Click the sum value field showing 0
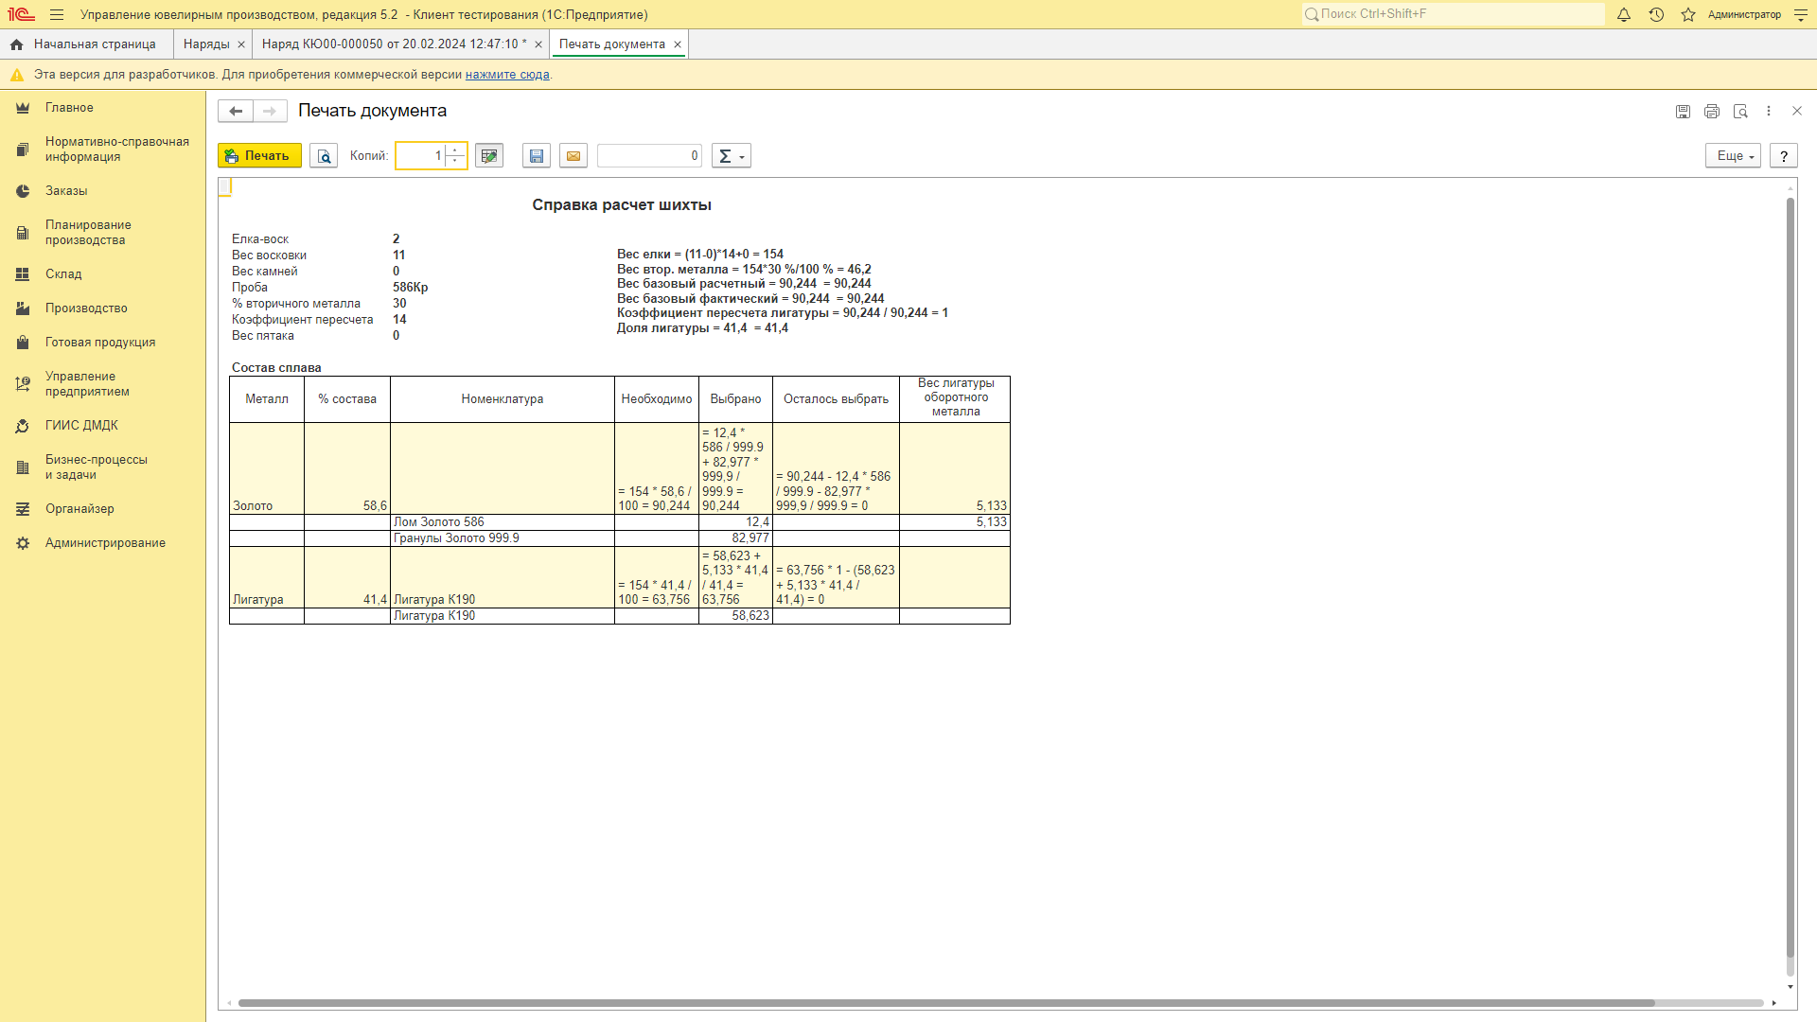The image size is (1817, 1022). pyautogui.click(x=649, y=156)
